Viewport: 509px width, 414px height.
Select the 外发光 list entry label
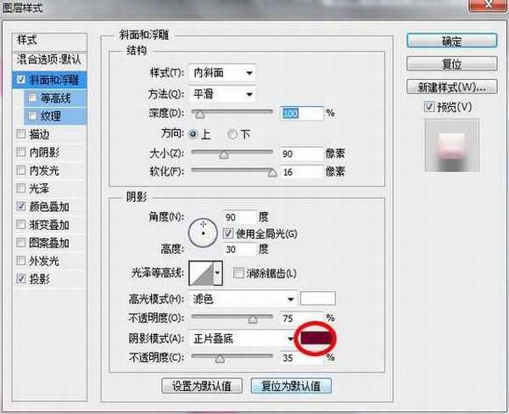click(x=44, y=260)
